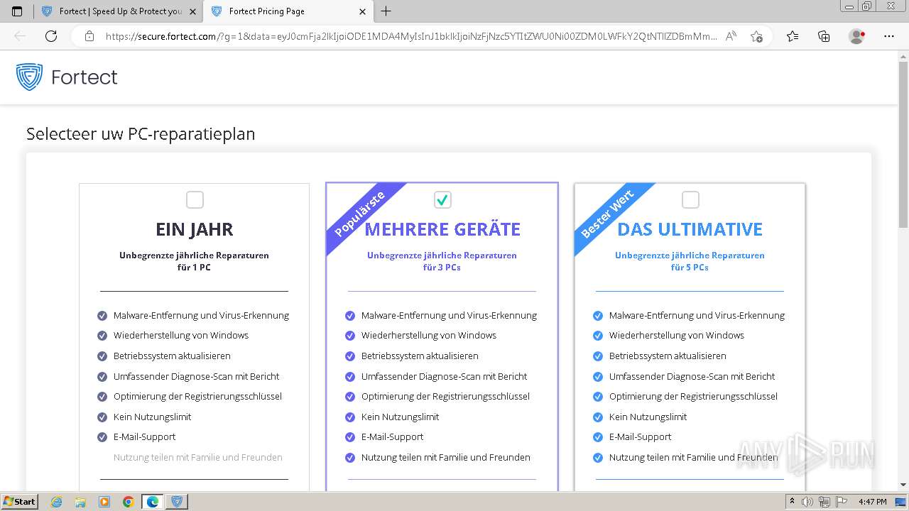Click Kein Nutzungslimit in EIN JAHR

pyautogui.click(x=152, y=417)
